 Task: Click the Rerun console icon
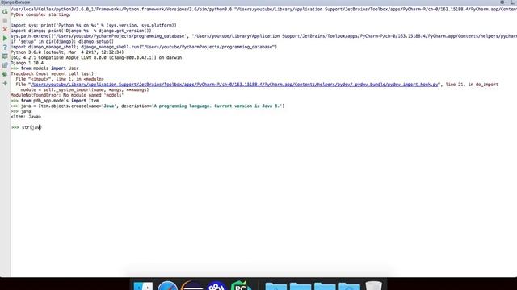point(5,11)
